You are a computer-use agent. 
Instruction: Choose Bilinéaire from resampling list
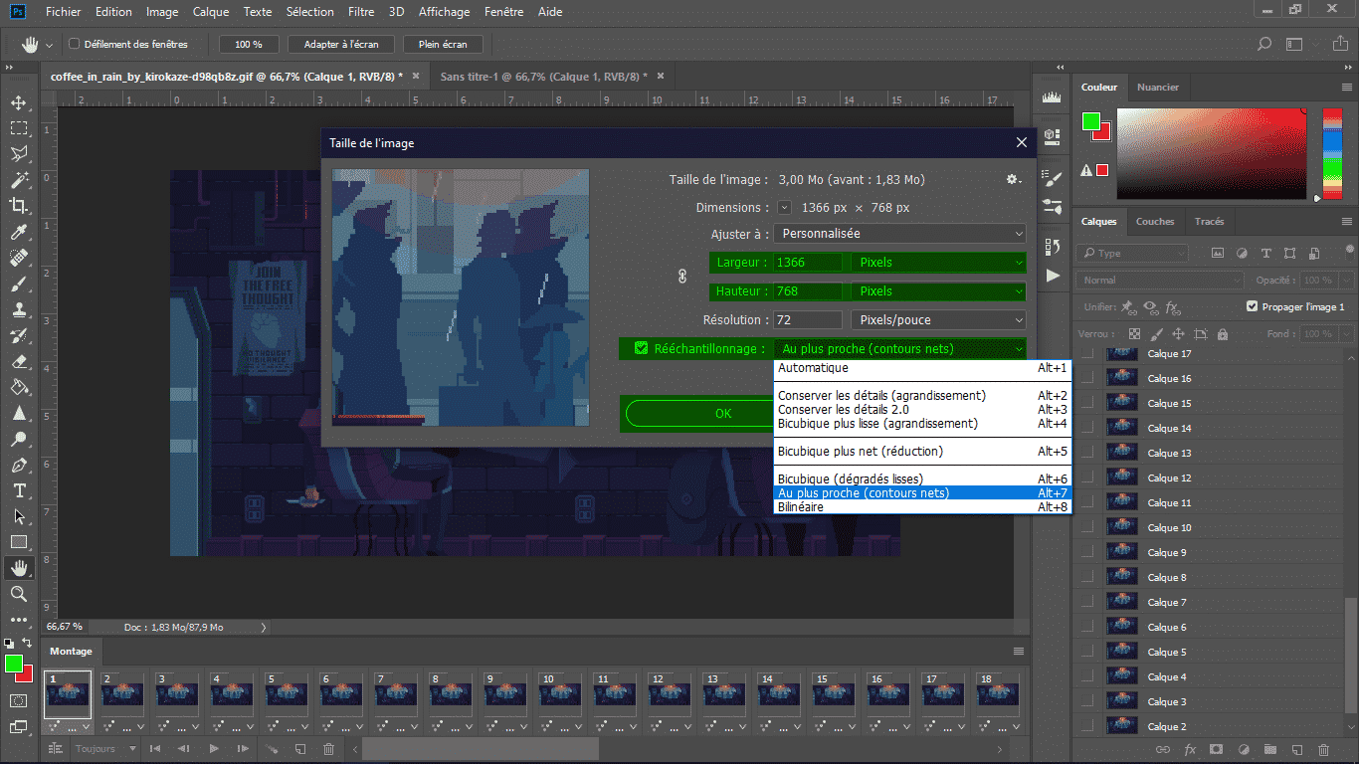tap(801, 507)
